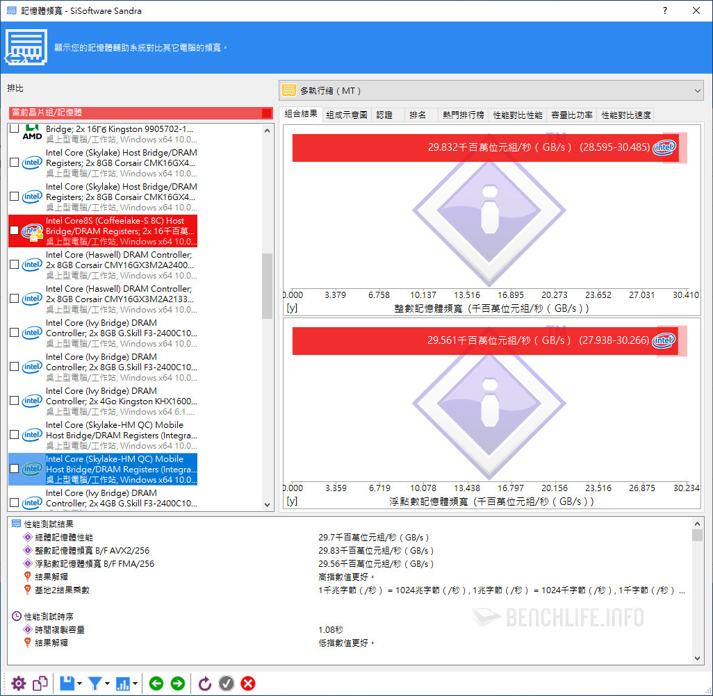Go forward with the green right arrow
Image resolution: width=713 pixels, height=696 pixels.
click(178, 683)
